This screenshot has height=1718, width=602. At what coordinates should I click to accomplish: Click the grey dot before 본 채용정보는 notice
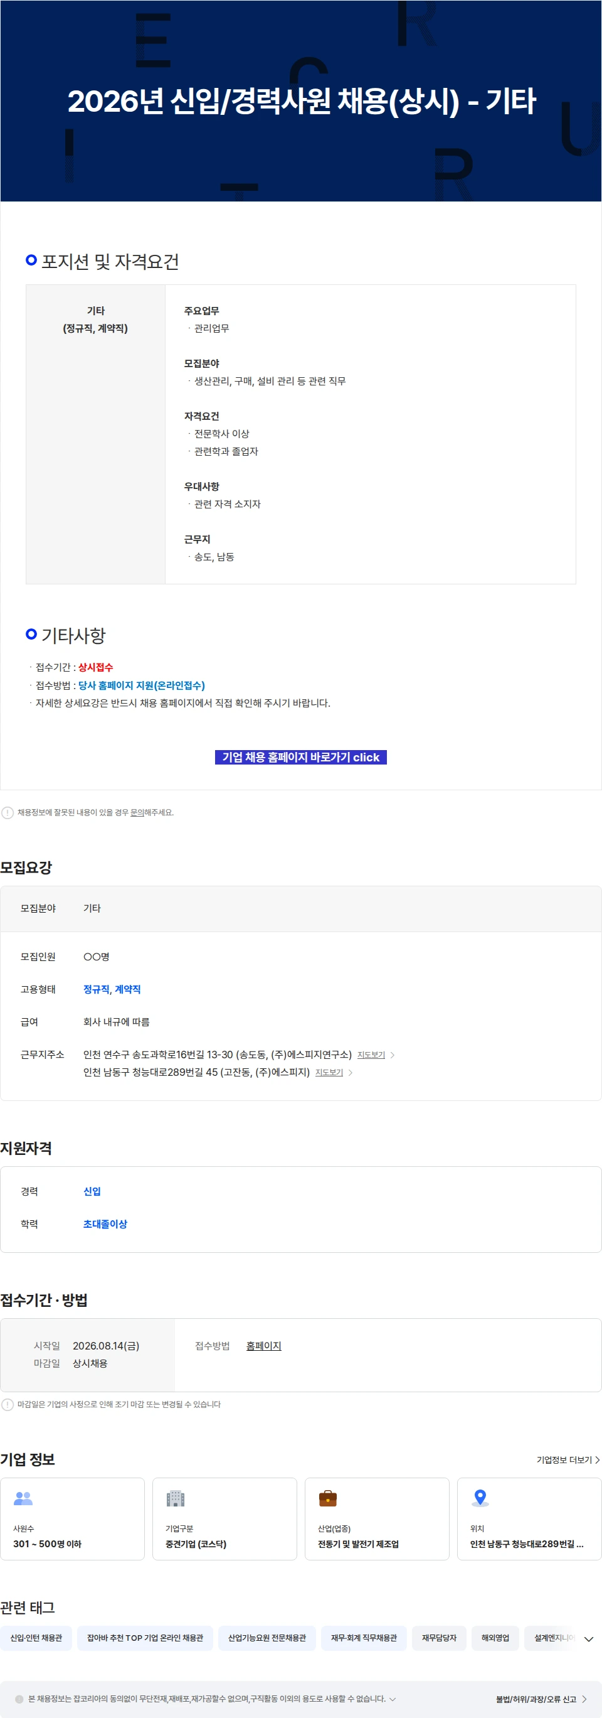click(x=19, y=1699)
